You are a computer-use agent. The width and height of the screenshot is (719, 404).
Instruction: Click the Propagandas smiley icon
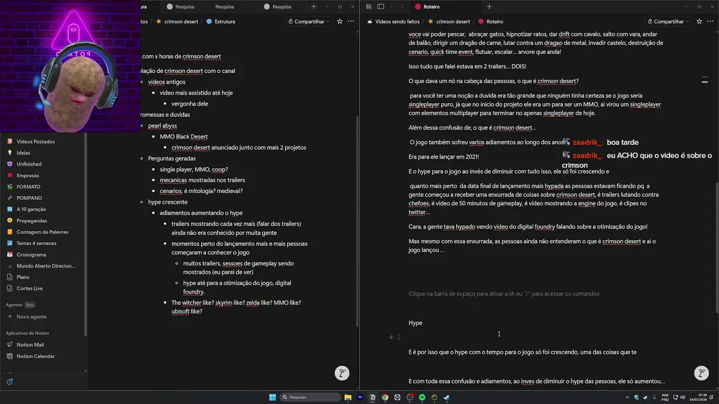pyautogui.click(x=10, y=221)
